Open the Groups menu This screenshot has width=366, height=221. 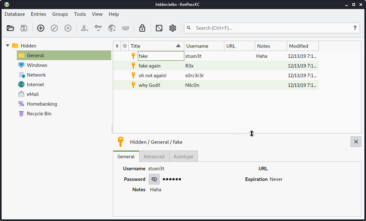pyautogui.click(x=60, y=14)
